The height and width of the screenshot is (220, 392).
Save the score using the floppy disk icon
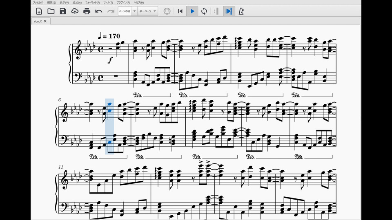point(63,11)
